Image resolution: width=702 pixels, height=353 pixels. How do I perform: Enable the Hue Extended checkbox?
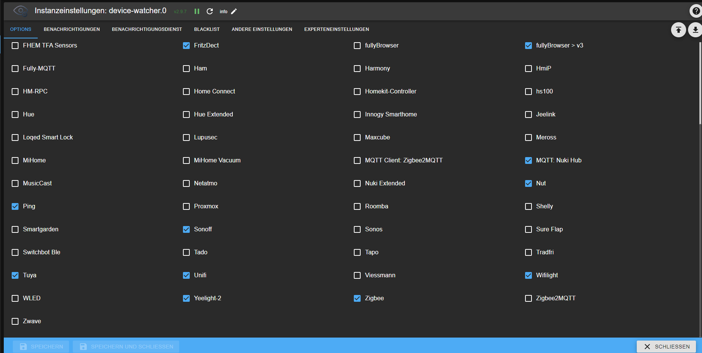click(186, 115)
